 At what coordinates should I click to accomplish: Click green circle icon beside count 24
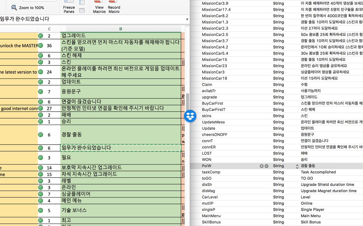(41, 72)
